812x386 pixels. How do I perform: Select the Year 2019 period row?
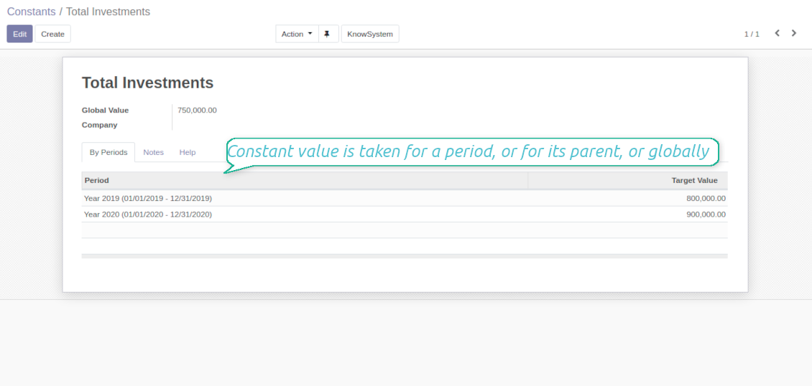(148, 198)
